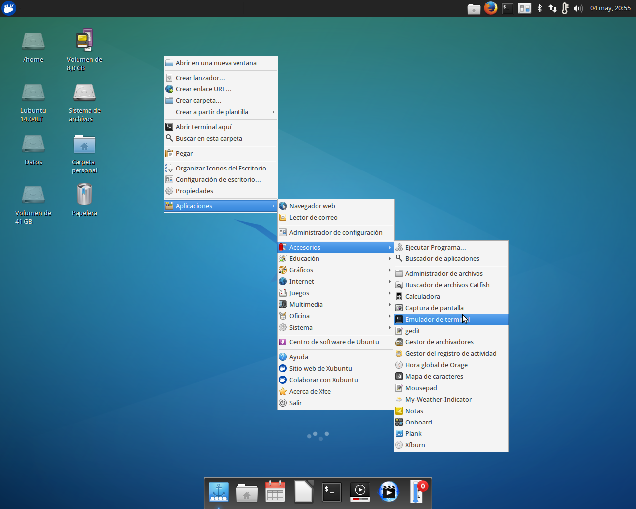Toggle Bluetooth from the system tray
This screenshot has width=636, height=509.
(539, 8)
